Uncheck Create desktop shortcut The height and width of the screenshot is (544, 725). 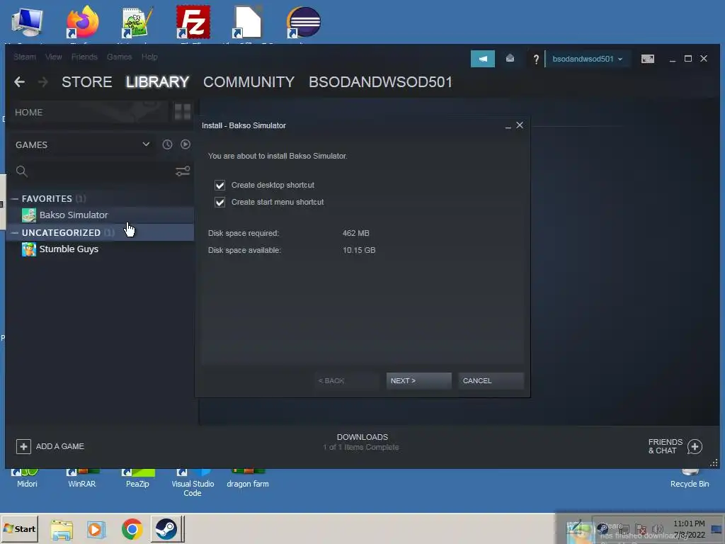(219, 185)
